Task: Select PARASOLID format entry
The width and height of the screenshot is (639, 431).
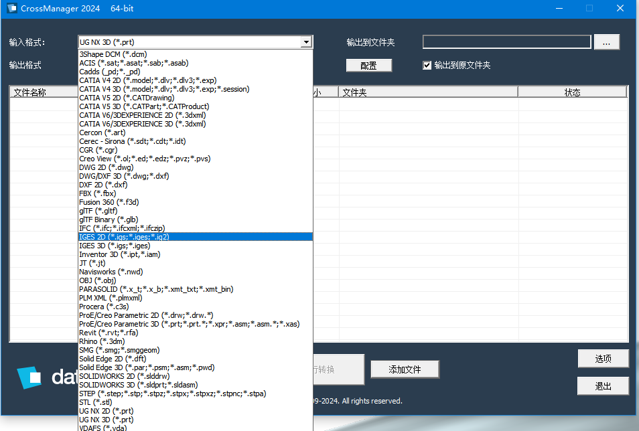Action: click(x=156, y=289)
